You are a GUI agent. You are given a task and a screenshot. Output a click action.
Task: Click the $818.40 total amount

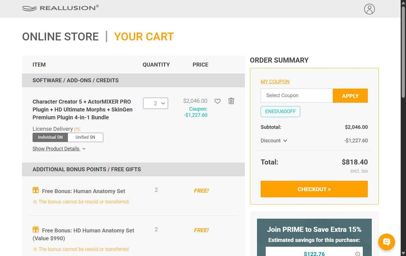click(355, 162)
